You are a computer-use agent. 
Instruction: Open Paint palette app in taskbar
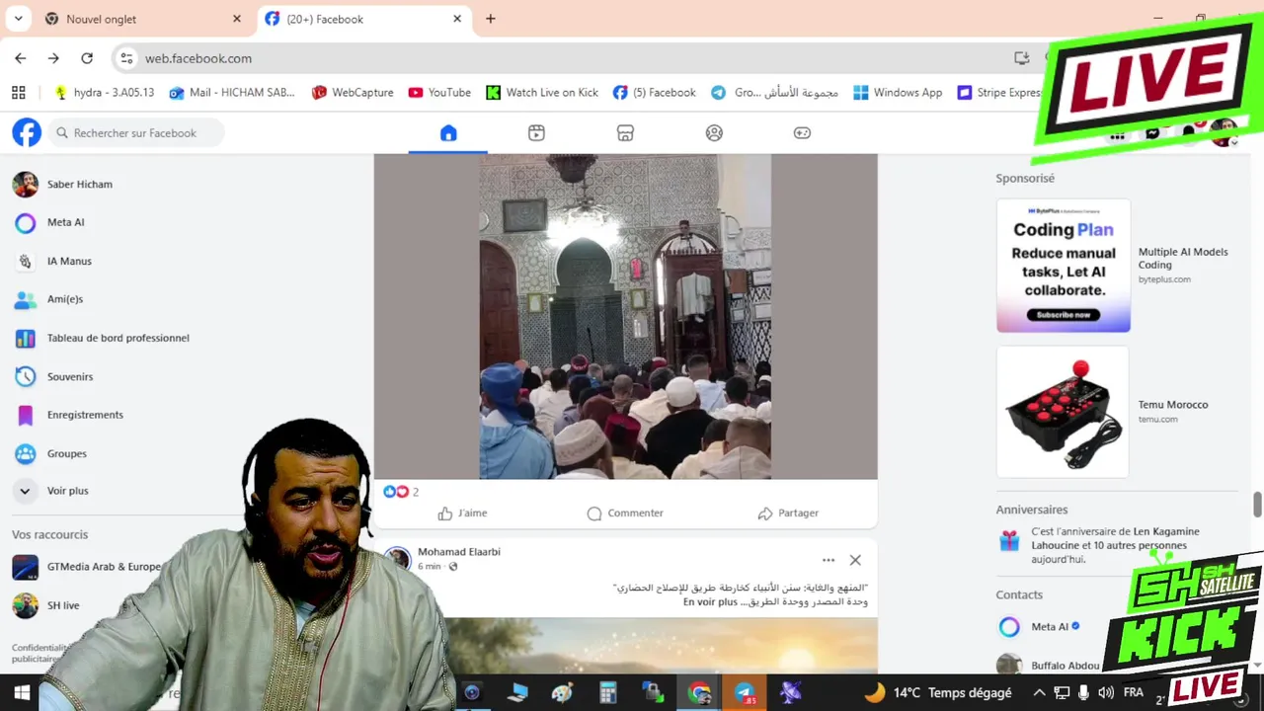click(x=563, y=692)
